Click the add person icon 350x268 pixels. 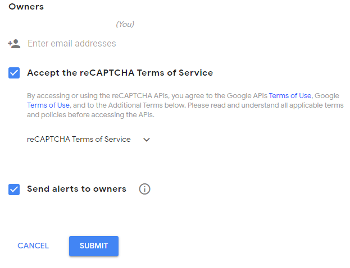[x=14, y=43]
